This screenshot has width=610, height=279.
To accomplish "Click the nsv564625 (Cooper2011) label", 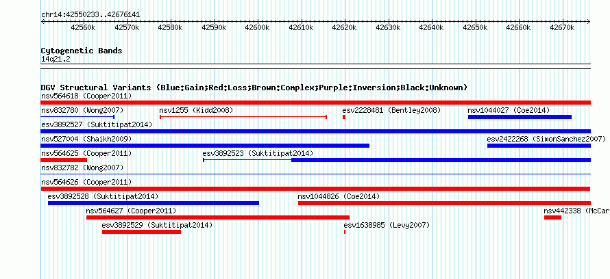I will tap(86, 153).
